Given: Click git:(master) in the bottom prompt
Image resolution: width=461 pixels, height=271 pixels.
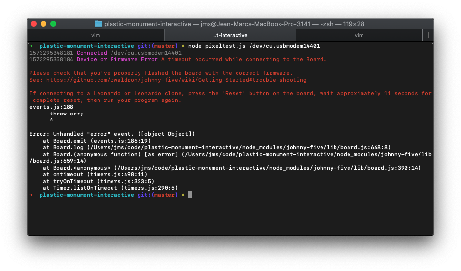Looking at the screenshot, I should point(157,195).
